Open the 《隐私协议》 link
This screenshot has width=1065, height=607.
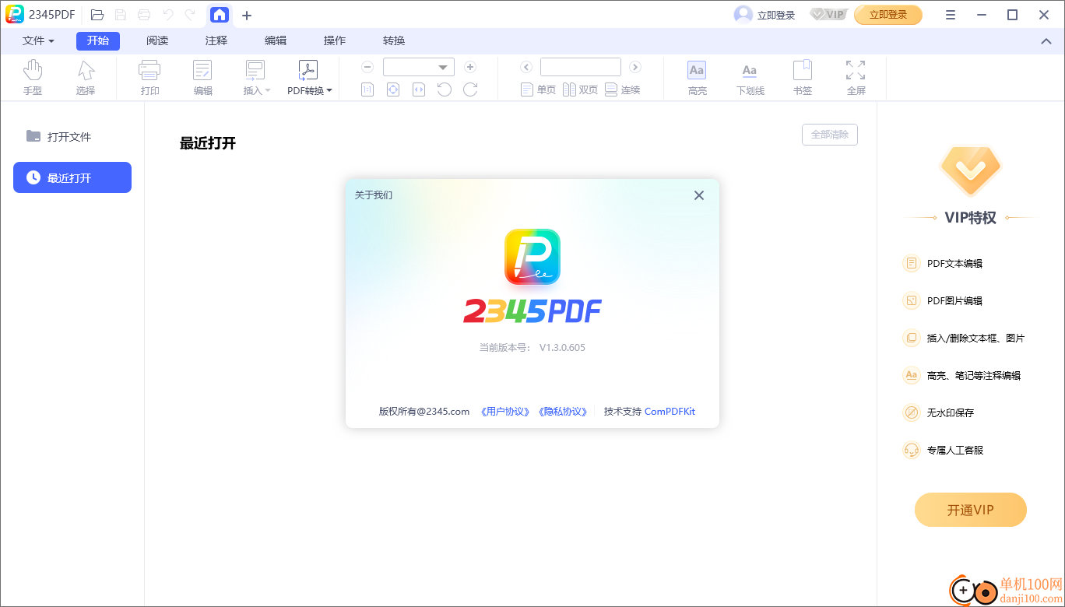(562, 412)
